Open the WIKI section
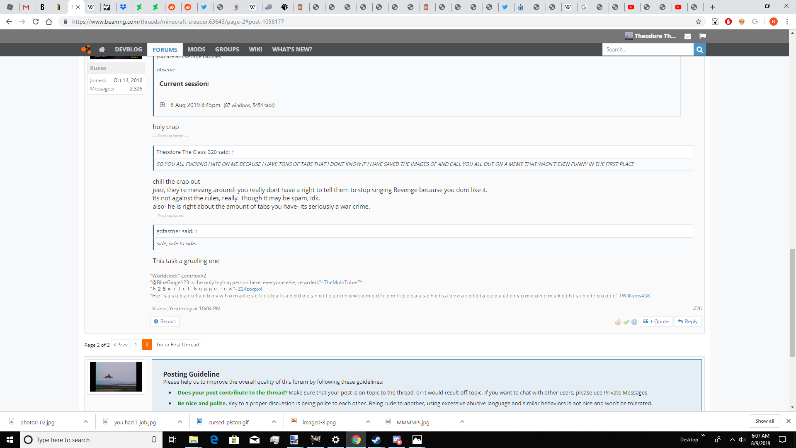This screenshot has height=448, width=796. (x=255, y=49)
